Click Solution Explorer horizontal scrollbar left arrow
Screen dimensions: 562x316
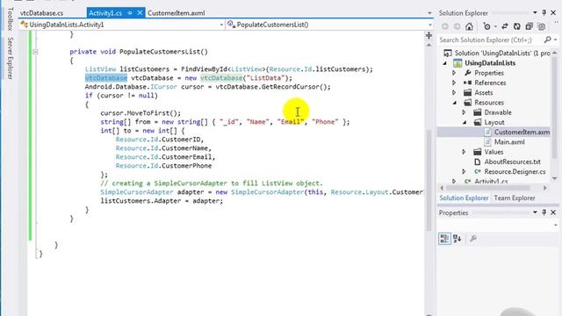pyautogui.click(x=442, y=188)
